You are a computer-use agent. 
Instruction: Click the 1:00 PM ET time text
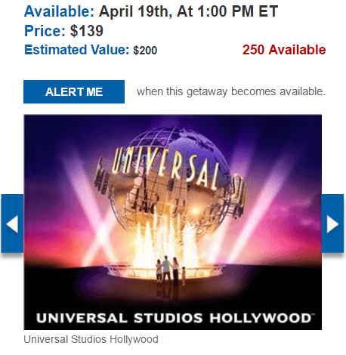tap(238, 11)
